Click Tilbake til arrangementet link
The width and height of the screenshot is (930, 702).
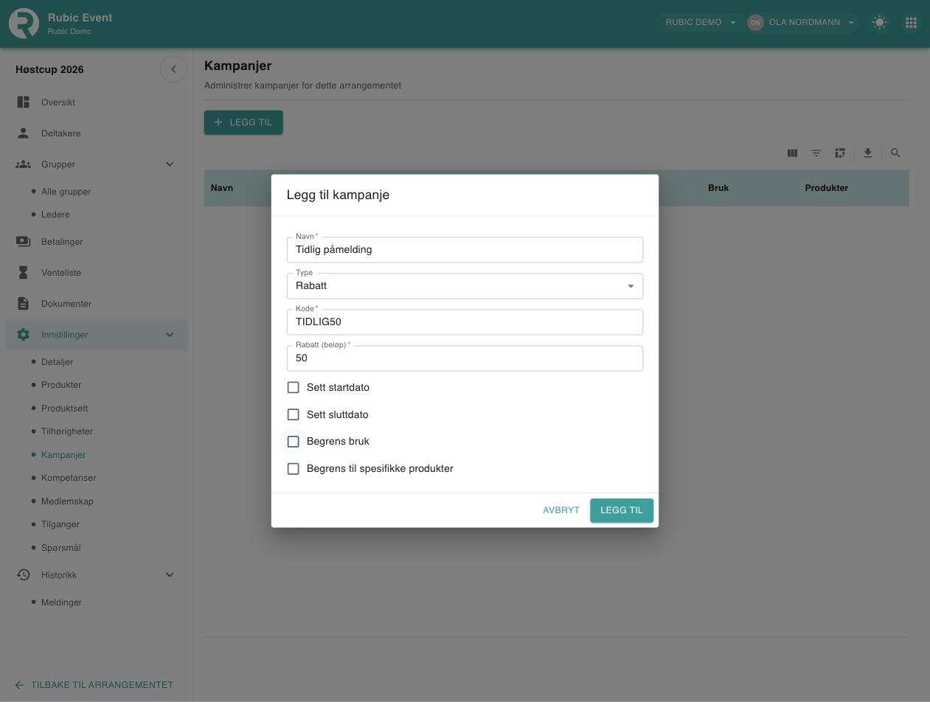click(x=94, y=685)
